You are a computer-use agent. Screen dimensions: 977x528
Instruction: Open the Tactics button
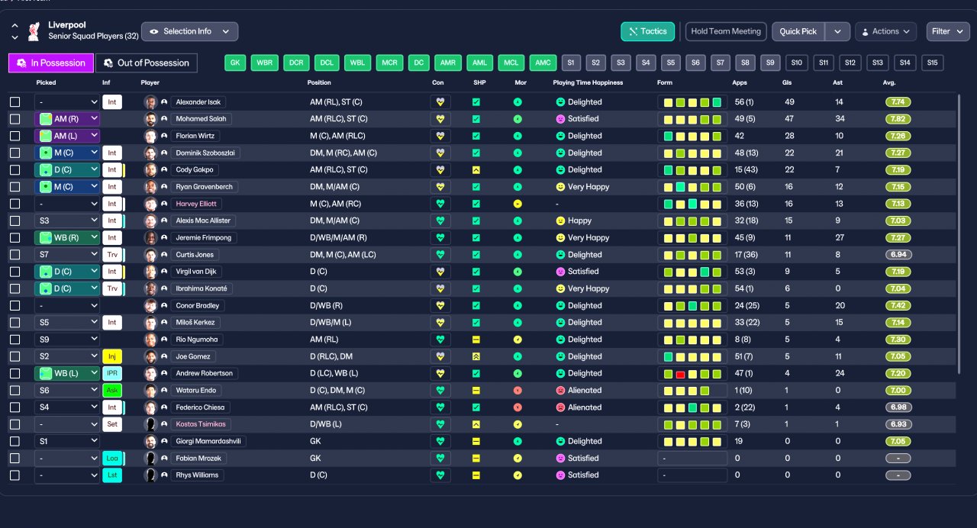[x=648, y=31]
